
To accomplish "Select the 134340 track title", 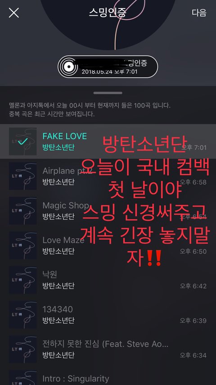I will (58, 309).
